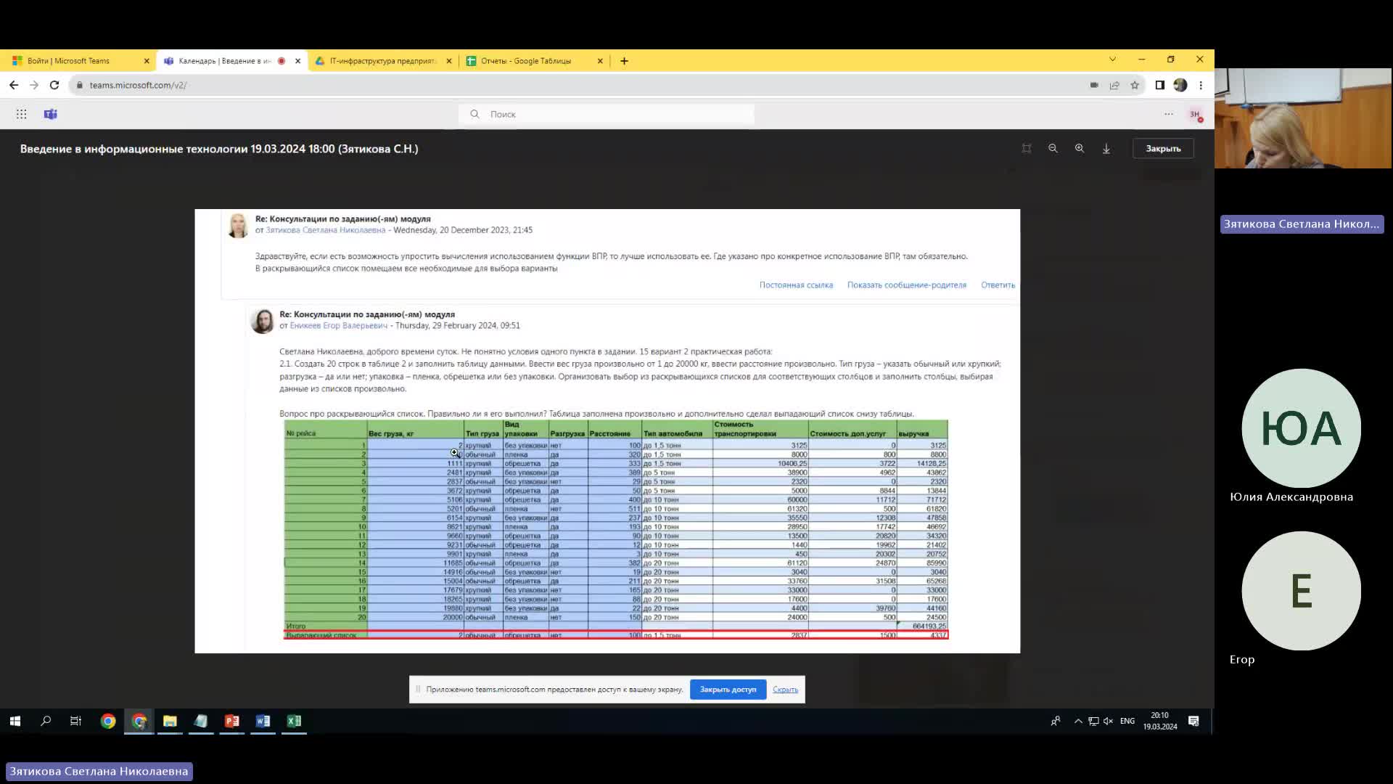Open Word from taskbar
Image resolution: width=1393 pixels, height=784 pixels.
pyautogui.click(x=263, y=721)
